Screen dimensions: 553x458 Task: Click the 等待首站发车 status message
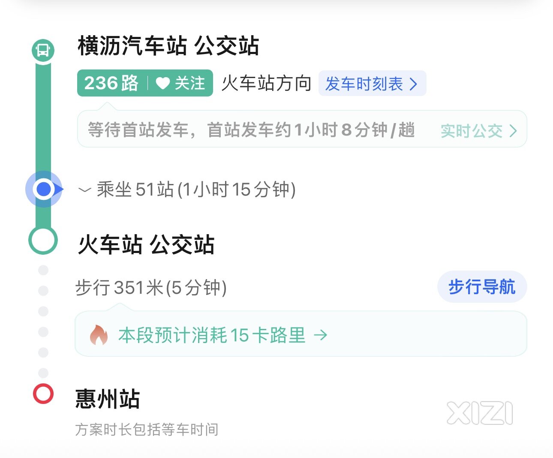pos(251,130)
